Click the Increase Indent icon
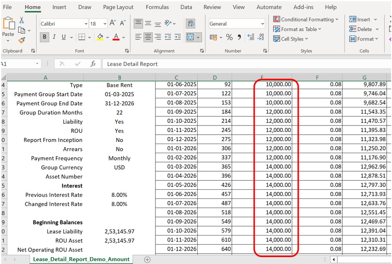 [177, 38]
